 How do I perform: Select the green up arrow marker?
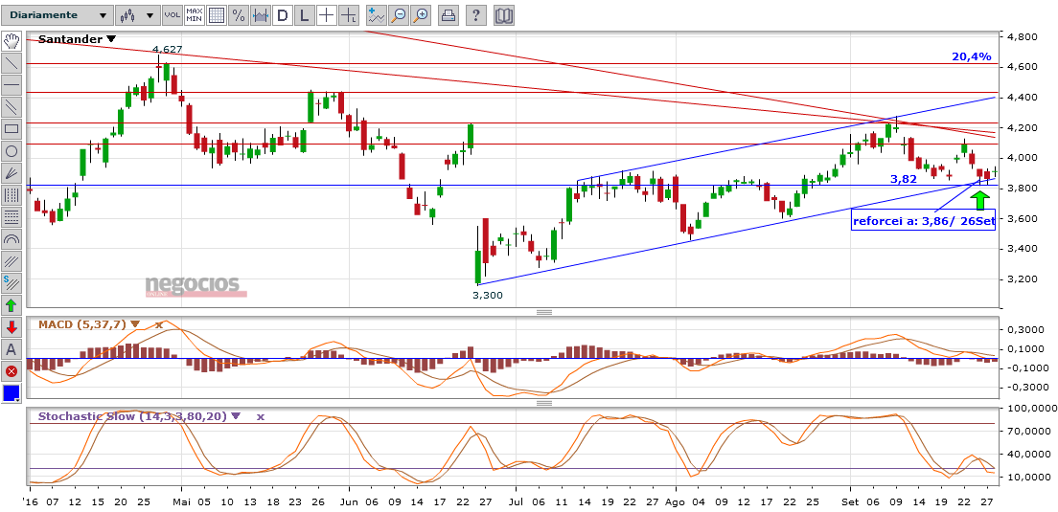[11, 305]
